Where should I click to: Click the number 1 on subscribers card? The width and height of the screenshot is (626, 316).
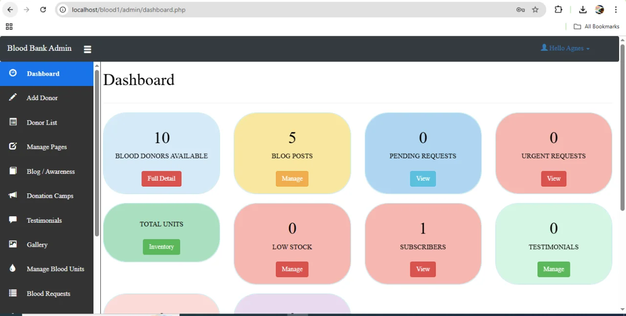(423, 229)
